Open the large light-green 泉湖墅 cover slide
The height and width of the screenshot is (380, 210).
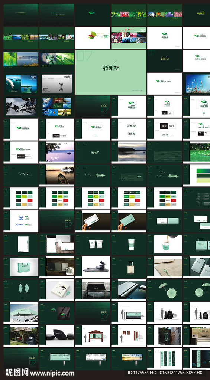pos(111,72)
